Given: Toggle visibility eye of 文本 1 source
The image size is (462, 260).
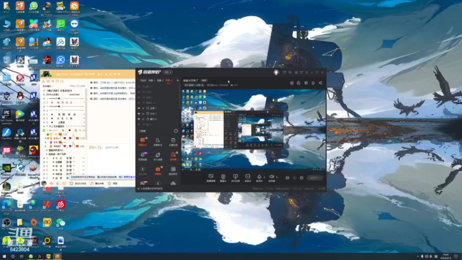Looking at the screenshot, I should tap(139, 113).
